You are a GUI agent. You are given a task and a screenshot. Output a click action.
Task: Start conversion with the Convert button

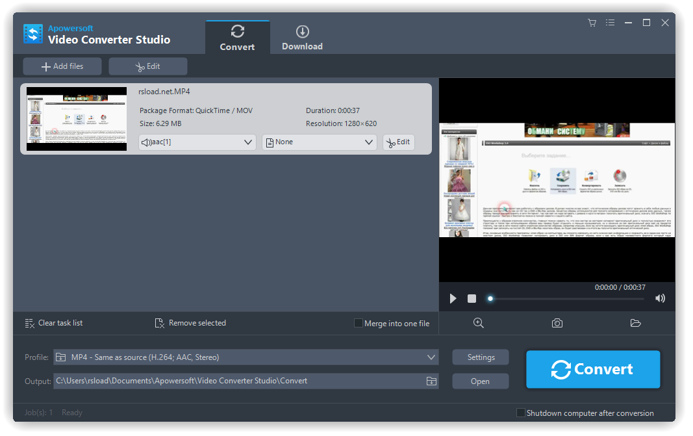(x=592, y=369)
